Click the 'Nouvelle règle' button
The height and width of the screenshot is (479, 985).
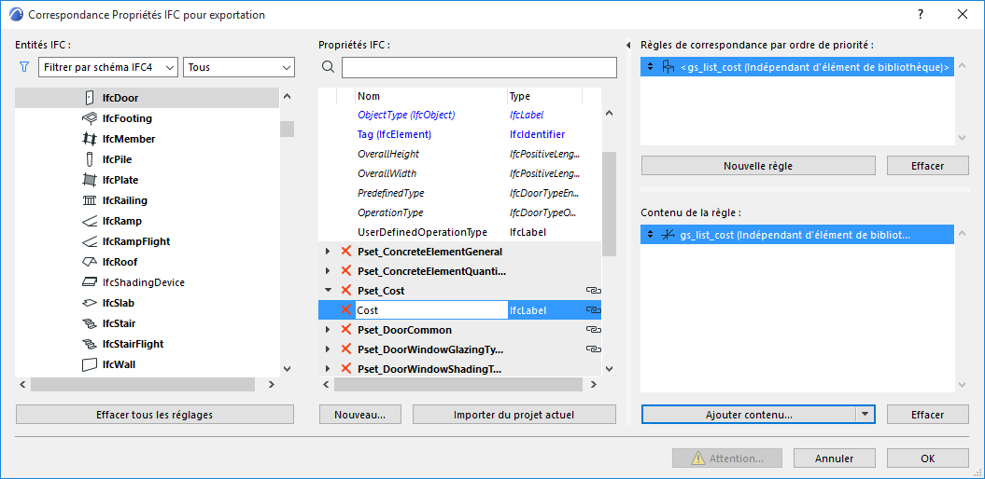(757, 166)
